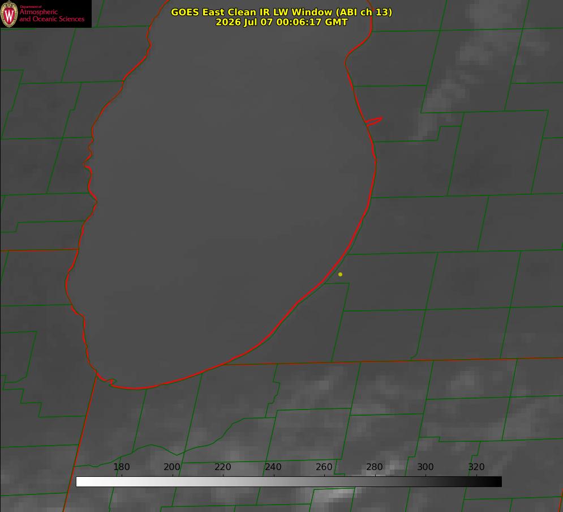Viewport: 563px width, 512px height.
Task: Click the yellow dot marker near the lakeshore
Action: (340, 274)
